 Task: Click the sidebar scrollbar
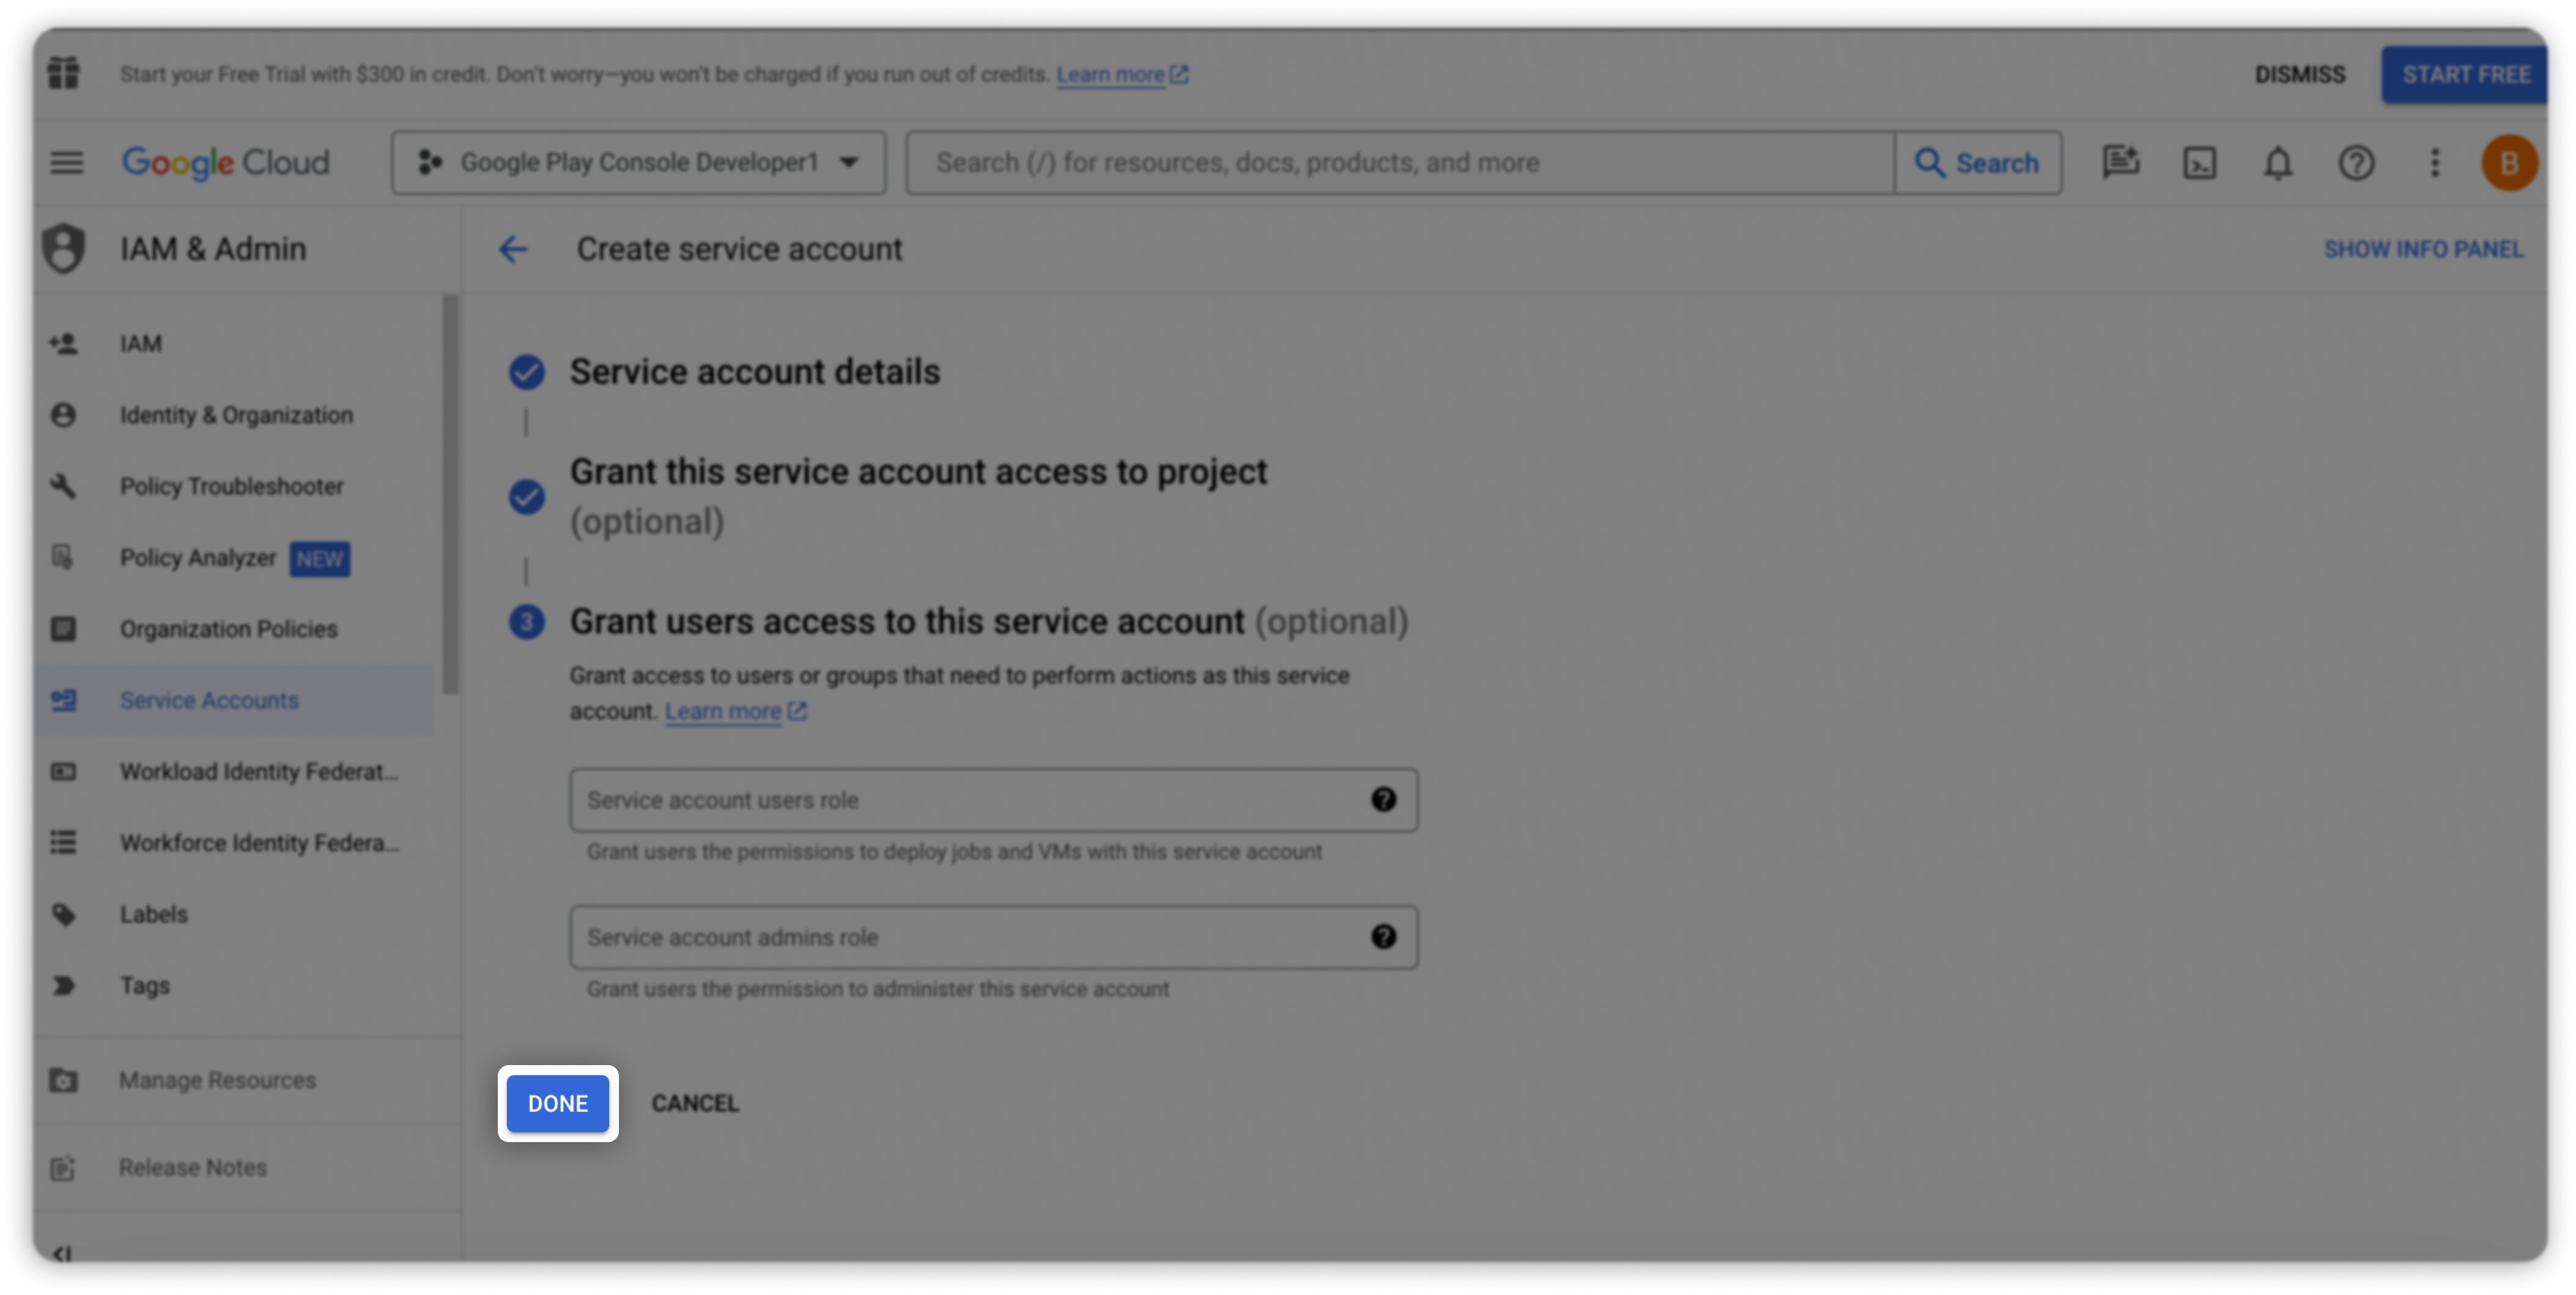point(451,494)
